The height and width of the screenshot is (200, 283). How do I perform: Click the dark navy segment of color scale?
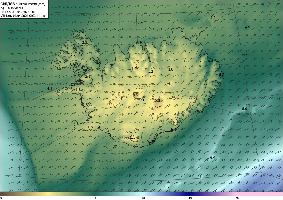pyautogui.click(x=190, y=194)
